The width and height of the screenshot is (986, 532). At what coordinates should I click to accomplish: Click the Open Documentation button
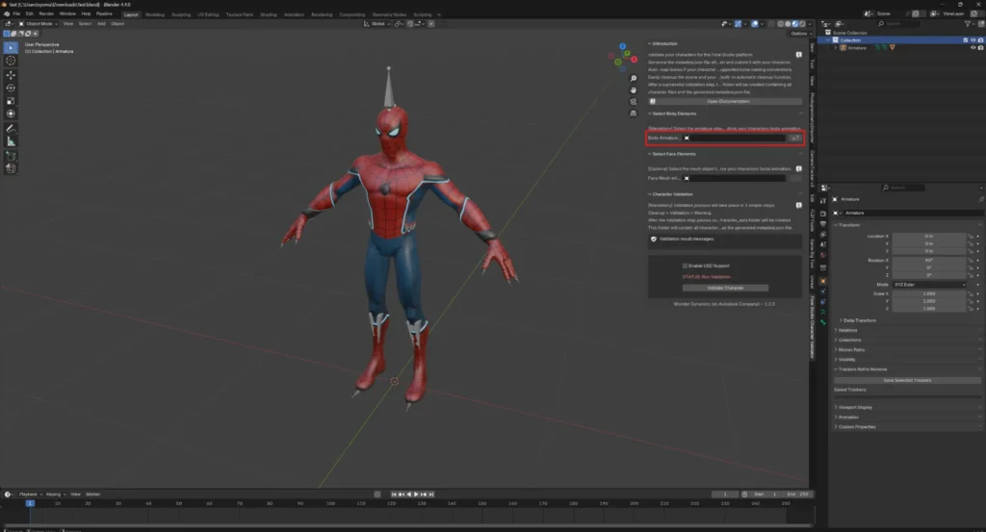[726, 100]
